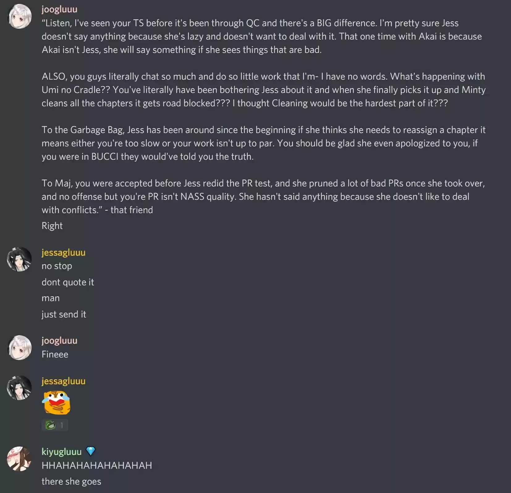Select the 'Fineee' message

[55, 354]
